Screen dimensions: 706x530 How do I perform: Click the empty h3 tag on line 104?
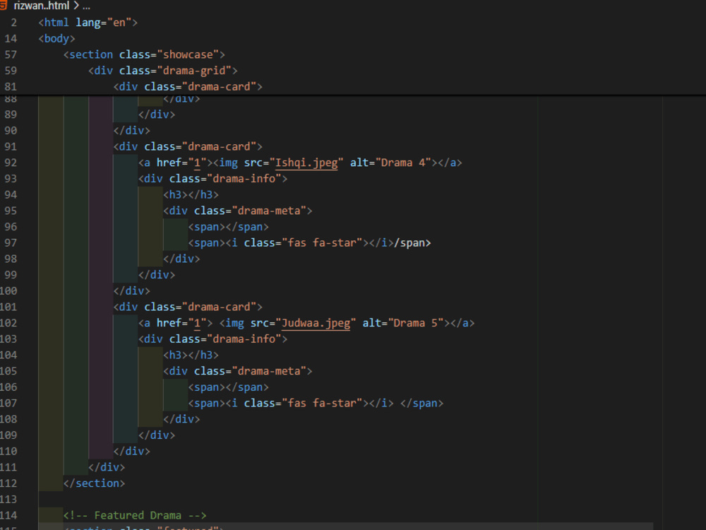tap(191, 355)
